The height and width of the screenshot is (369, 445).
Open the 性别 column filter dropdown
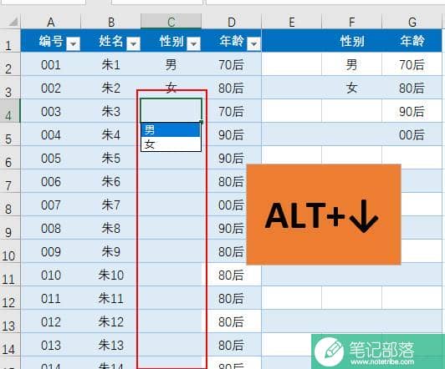click(x=193, y=43)
